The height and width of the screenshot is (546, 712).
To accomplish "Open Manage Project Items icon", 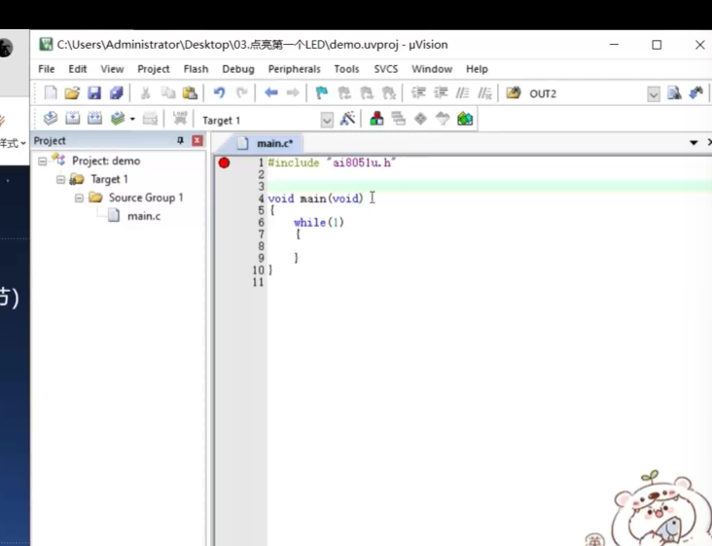I will click(x=376, y=119).
